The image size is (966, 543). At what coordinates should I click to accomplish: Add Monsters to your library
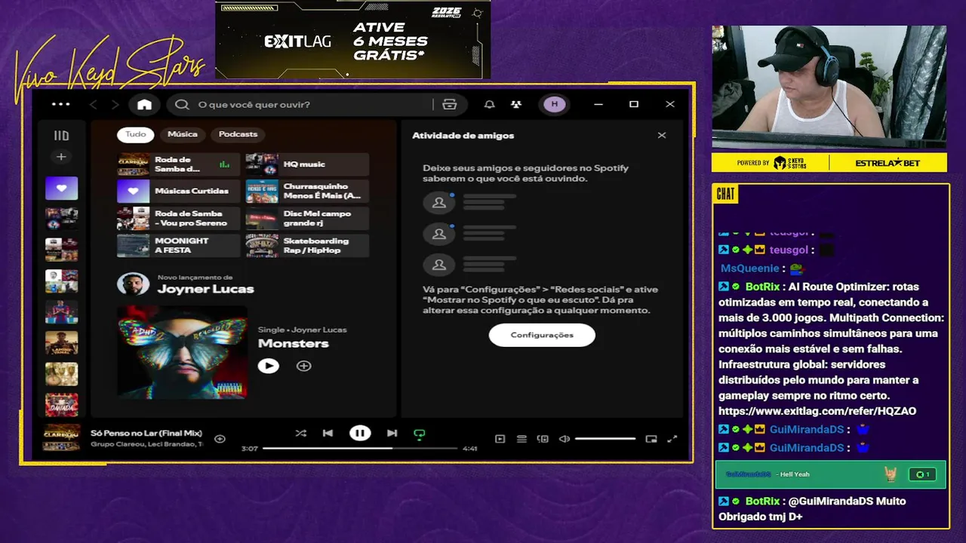point(303,366)
